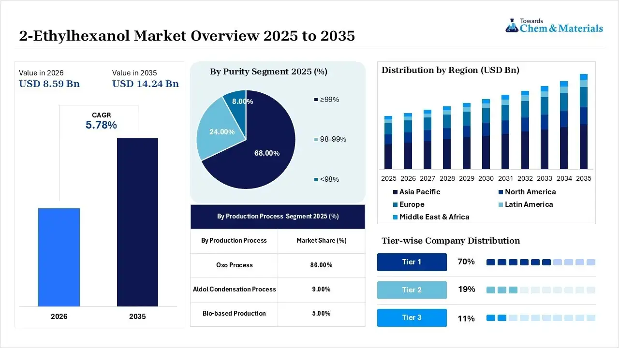Click the 'Oxo Process' cell
Image resolution: width=619 pixels, height=348 pixels.
pyautogui.click(x=234, y=265)
